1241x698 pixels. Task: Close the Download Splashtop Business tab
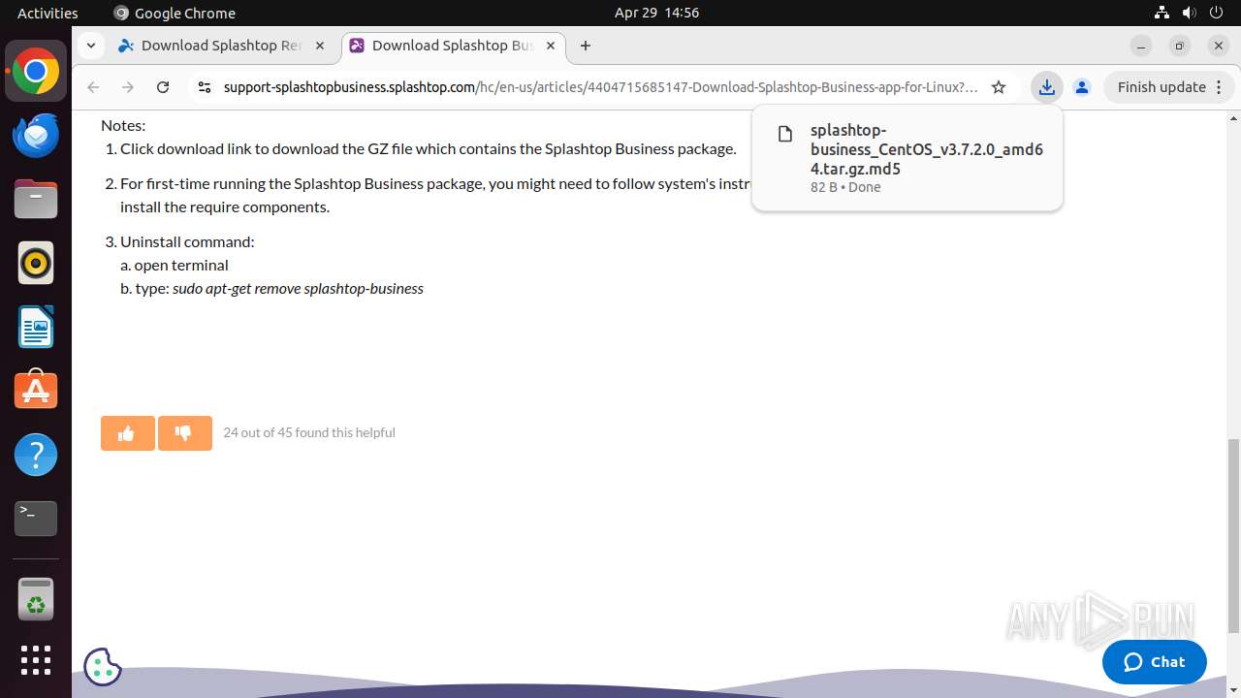(x=551, y=46)
